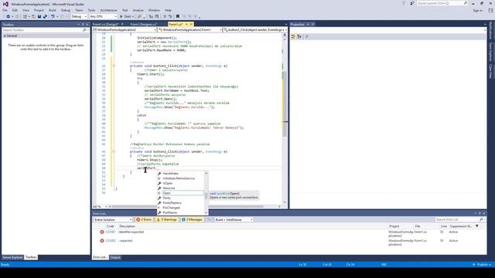Click the Build Only filter icon in Error List
The width and height of the screenshot is (495, 278).
tap(209, 219)
